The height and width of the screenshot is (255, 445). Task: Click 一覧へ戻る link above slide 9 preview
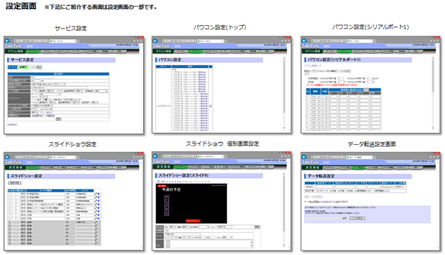[161, 182]
